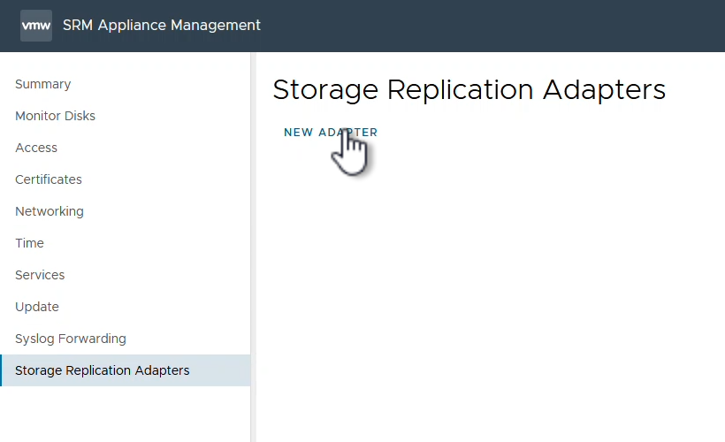Navigate to Networking settings
This screenshot has width=725, height=442.
coord(50,211)
